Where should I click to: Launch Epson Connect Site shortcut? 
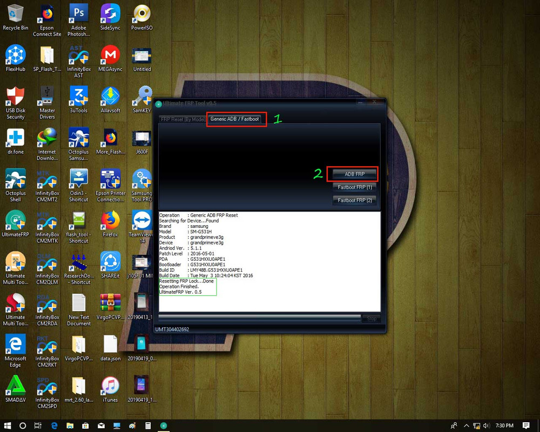click(47, 20)
